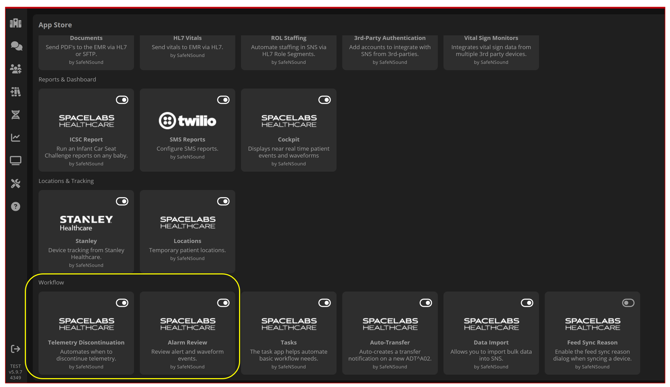Click the TEST v5.9.7 version label
Image resolution: width=670 pixels, height=387 pixels.
click(x=16, y=372)
